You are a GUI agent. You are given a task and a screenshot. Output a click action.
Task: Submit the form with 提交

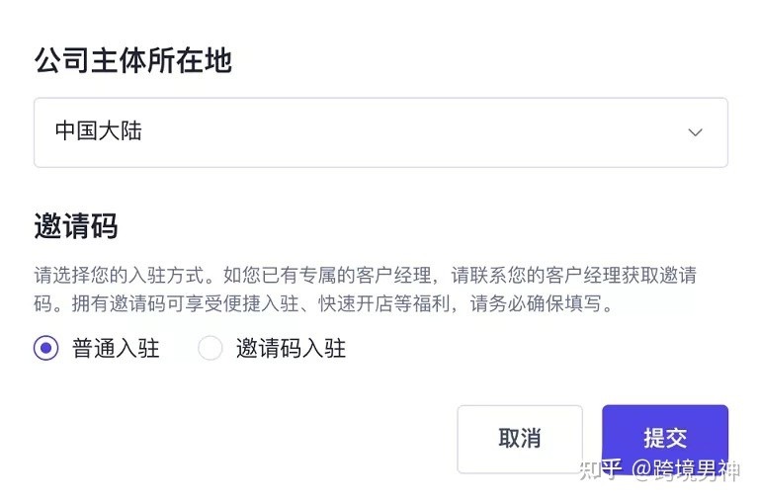[x=664, y=438]
